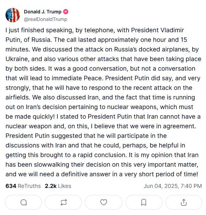Reply to the post via speech bubble icon

(x=24, y=202)
